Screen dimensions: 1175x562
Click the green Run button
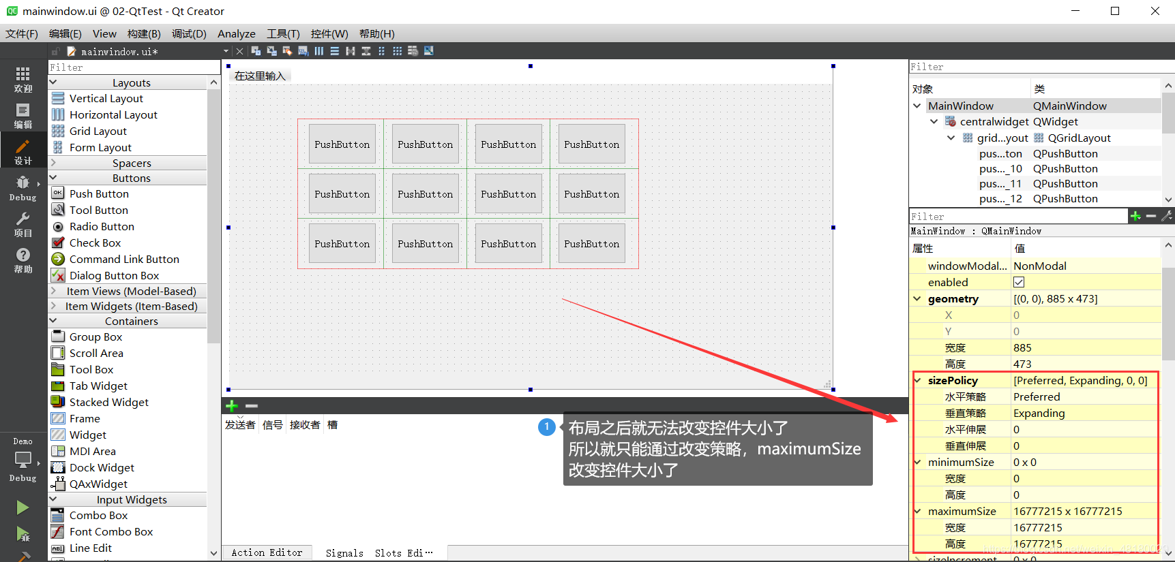23,508
